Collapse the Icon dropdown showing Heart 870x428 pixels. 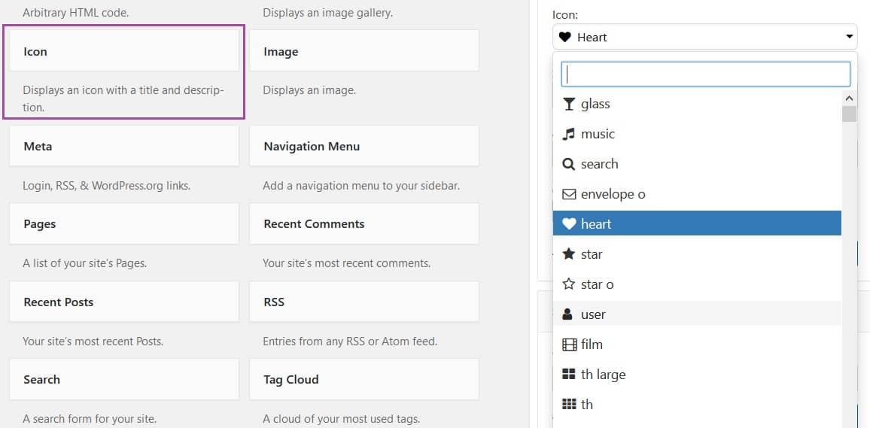(704, 37)
